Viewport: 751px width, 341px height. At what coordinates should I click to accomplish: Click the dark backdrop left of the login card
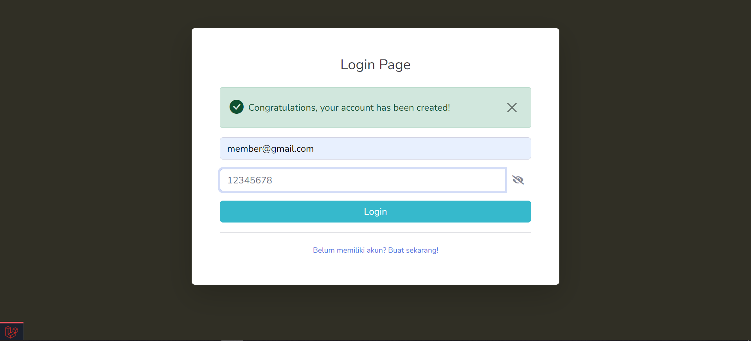96,156
